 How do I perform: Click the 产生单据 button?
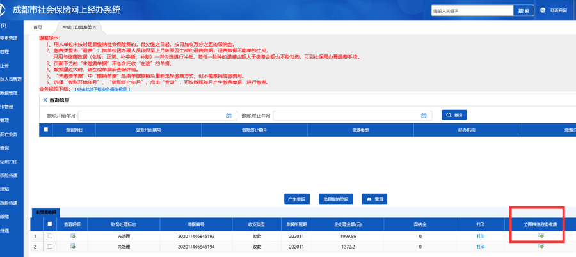pos(297,199)
